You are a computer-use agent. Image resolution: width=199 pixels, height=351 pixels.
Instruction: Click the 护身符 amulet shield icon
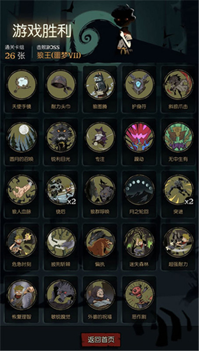click(139, 85)
